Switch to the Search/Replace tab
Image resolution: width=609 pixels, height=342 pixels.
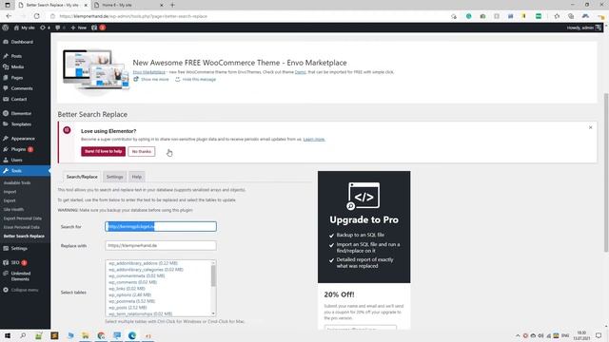(x=82, y=177)
